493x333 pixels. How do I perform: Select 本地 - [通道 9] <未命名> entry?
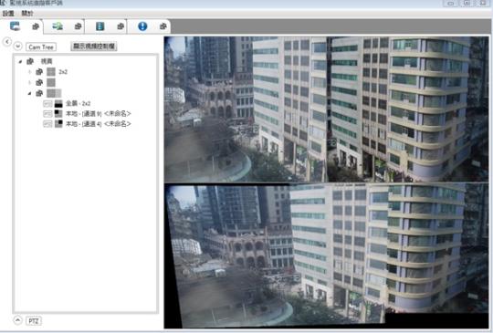coord(98,114)
